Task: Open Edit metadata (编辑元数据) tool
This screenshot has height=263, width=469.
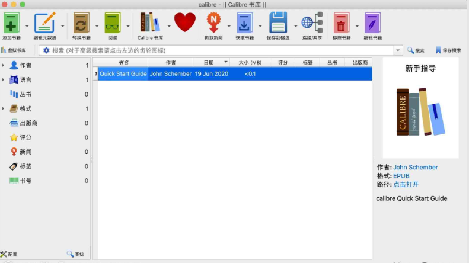Action: tap(45, 23)
